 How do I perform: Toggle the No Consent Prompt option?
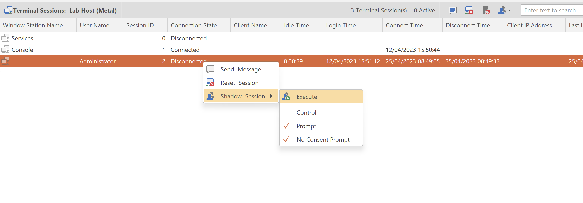point(323,140)
